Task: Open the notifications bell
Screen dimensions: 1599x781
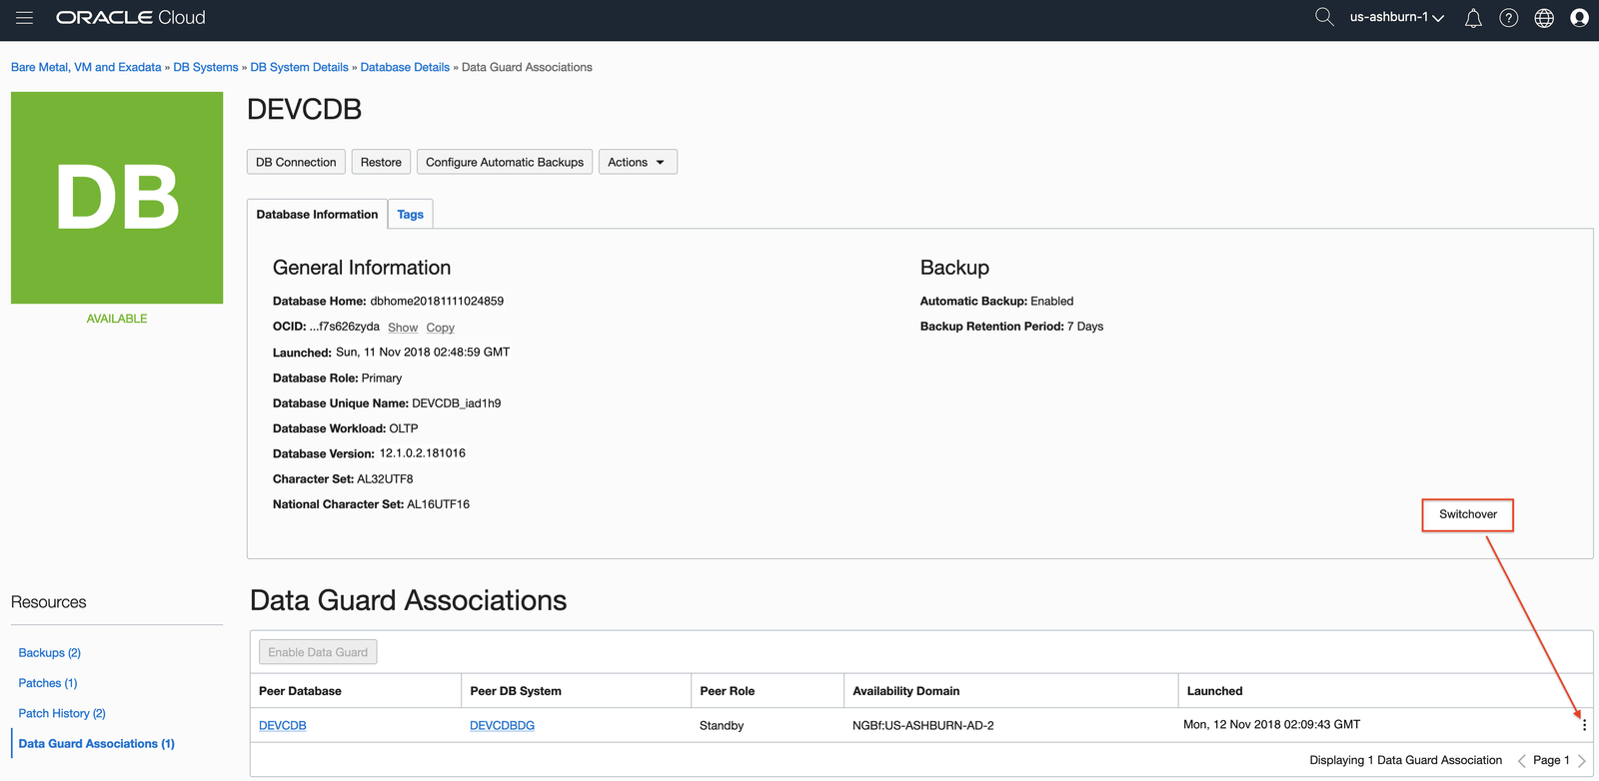Action: pyautogui.click(x=1473, y=18)
